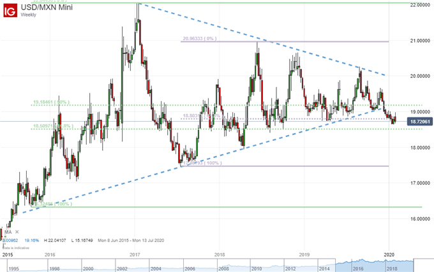Click the "Data is indicative" note
Viewport: 434px width, 272px height.
coord(16,248)
